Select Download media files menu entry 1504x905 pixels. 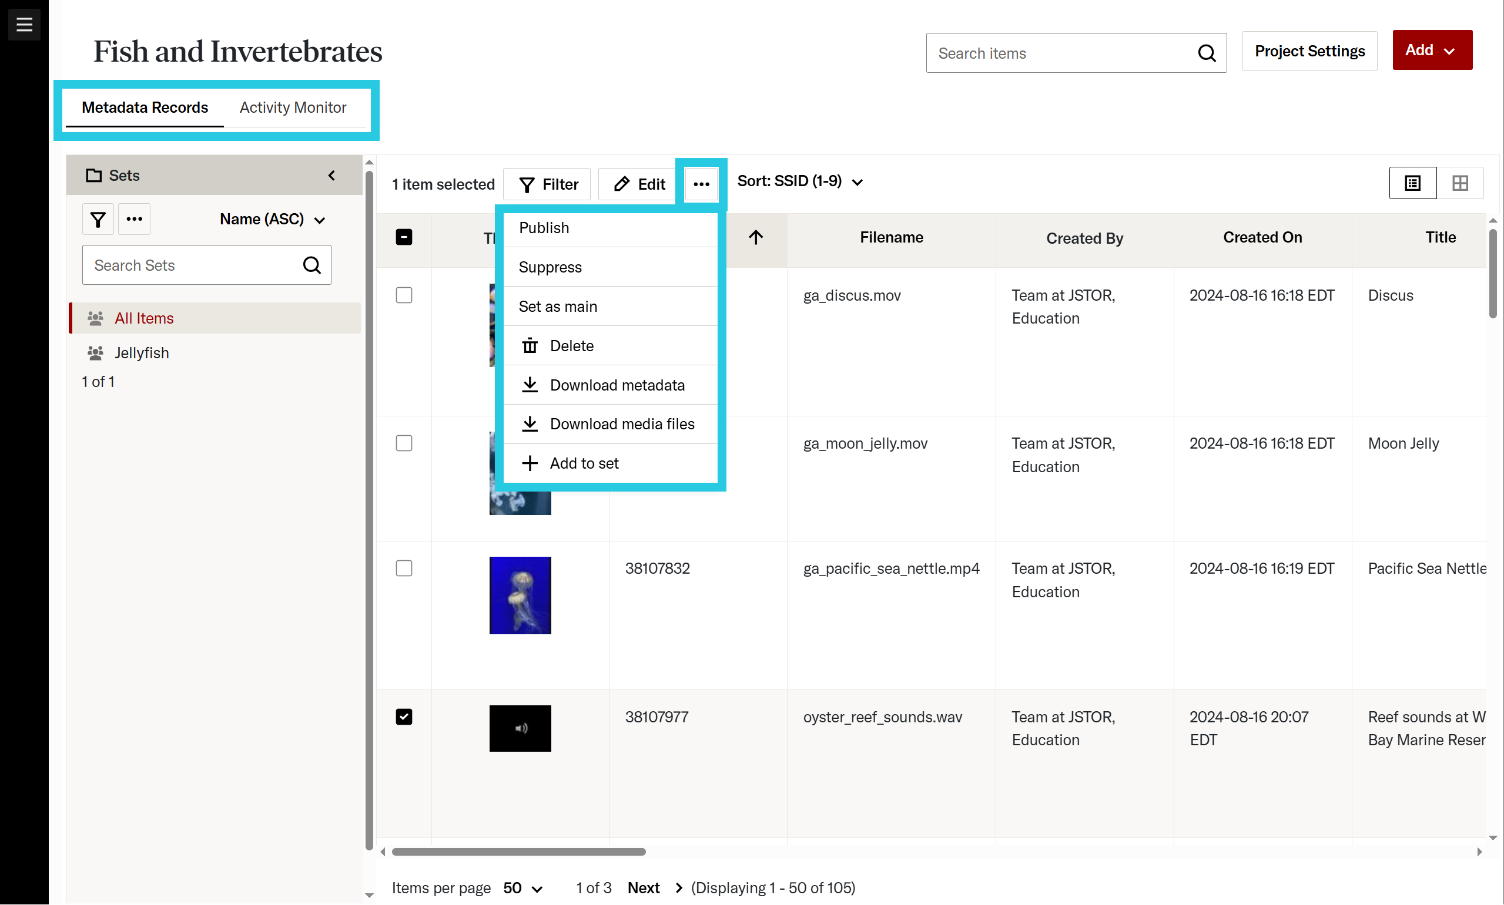[610, 424]
